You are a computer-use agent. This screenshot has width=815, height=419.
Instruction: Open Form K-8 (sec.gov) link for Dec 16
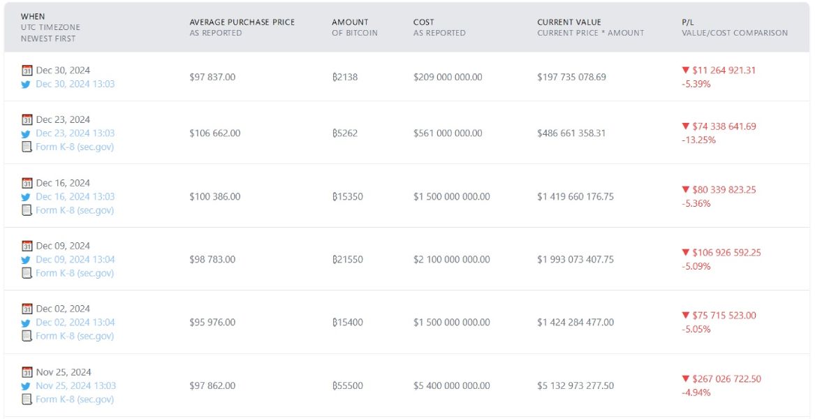(x=75, y=210)
